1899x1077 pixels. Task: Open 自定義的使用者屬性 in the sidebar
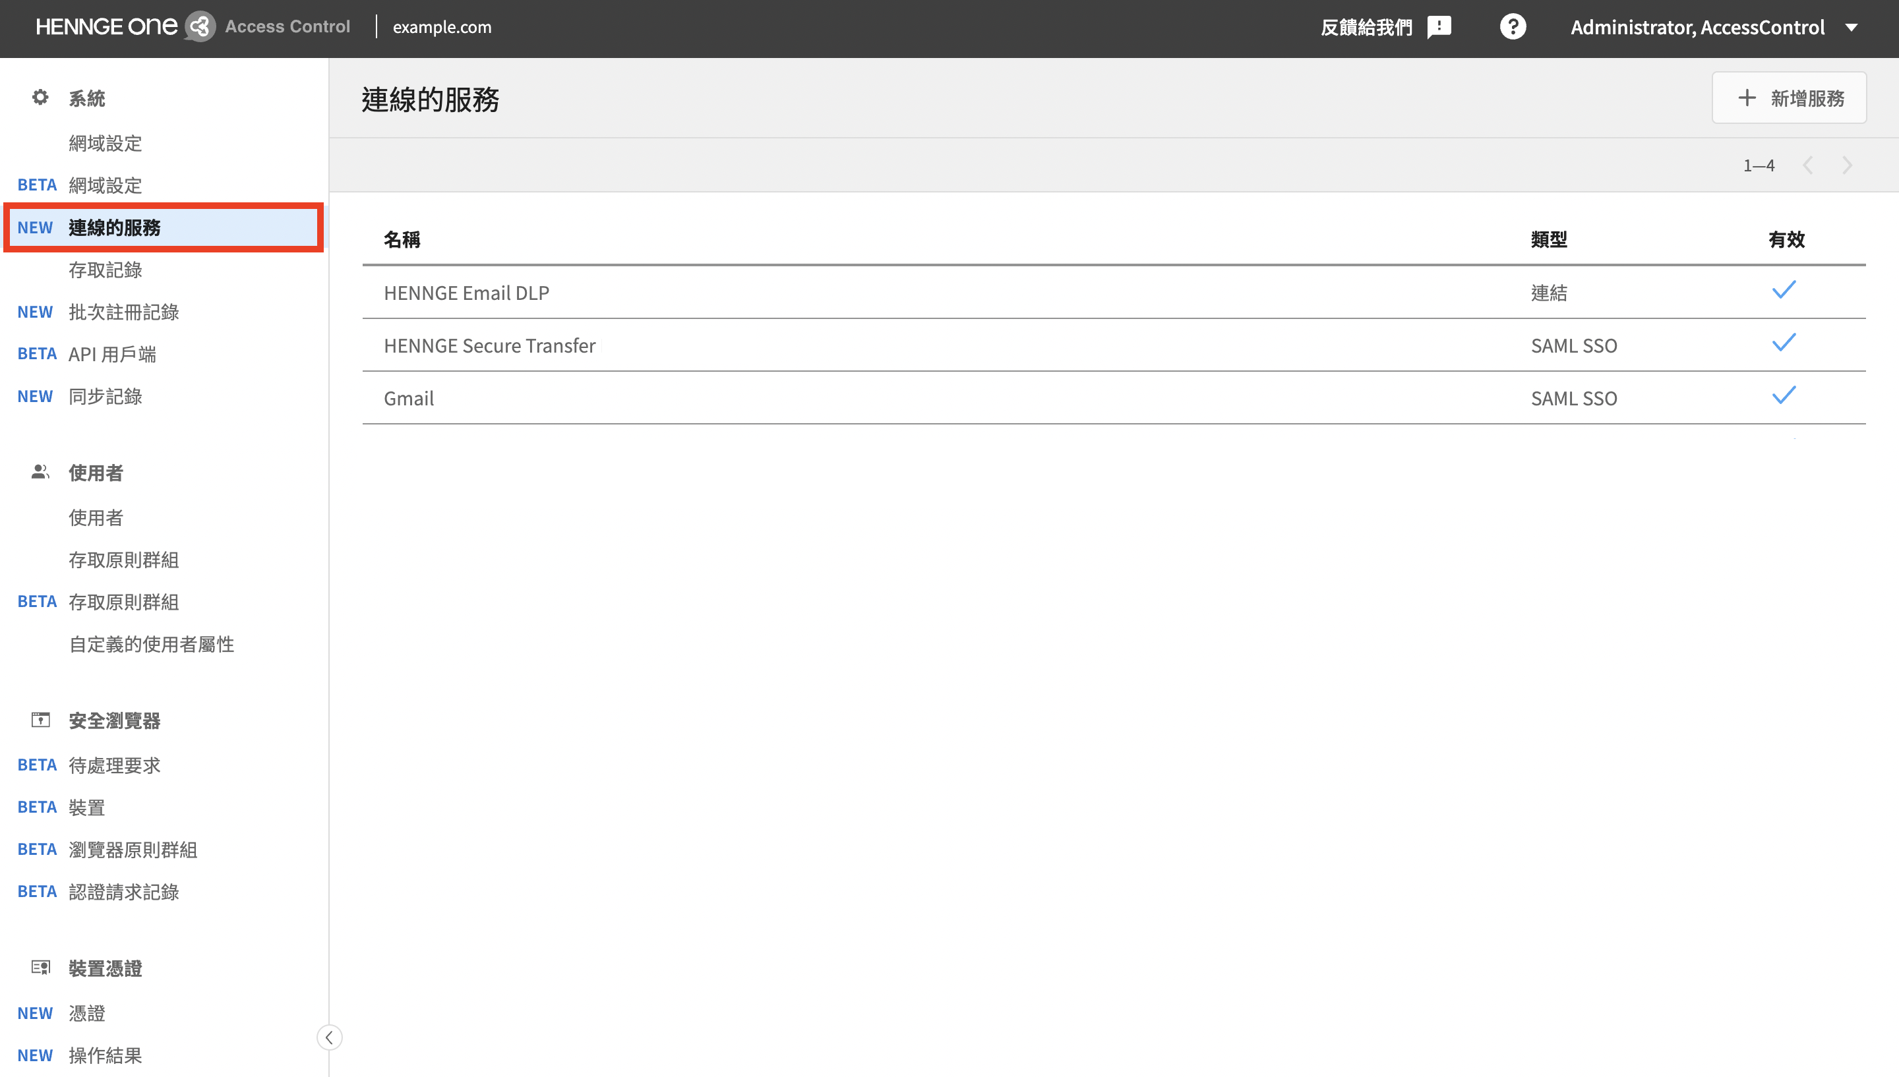point(152,643)
